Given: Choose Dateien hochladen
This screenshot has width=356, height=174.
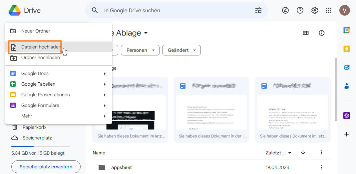Looking at the screenshot, I should pos(59,47).
